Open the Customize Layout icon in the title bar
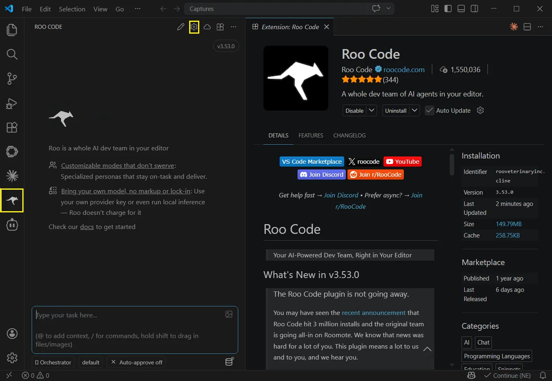The image size is (552, 381). 435,9
